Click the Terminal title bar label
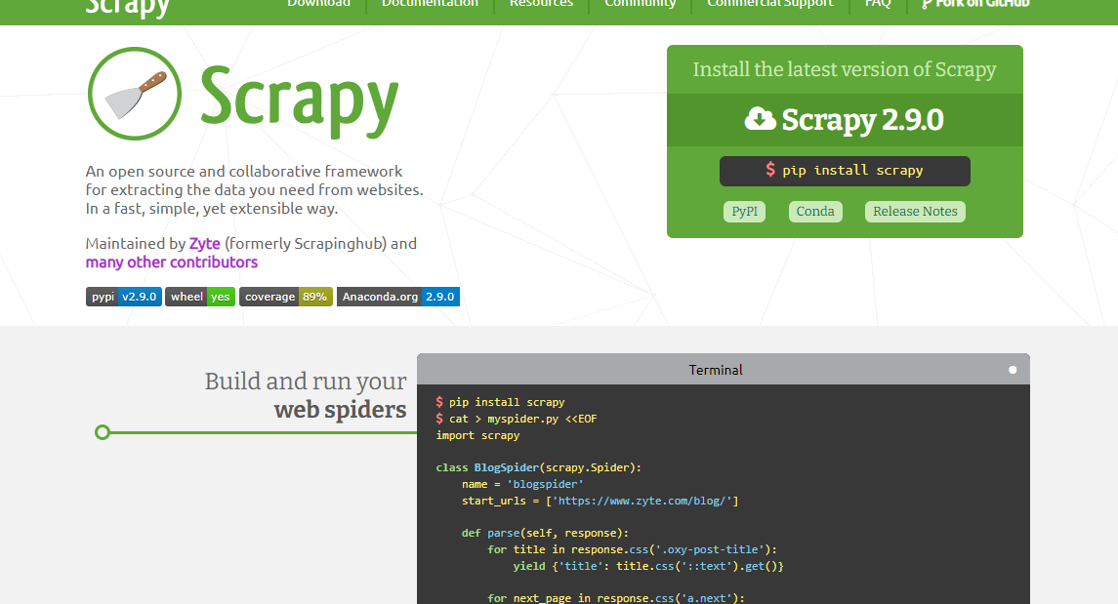Viewport: 1118px width, 604px height. click(x=716, y=370)
